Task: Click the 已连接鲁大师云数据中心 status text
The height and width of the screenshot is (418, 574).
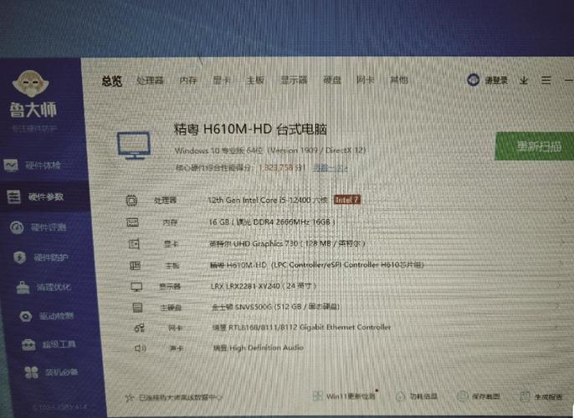Action: click(181, 397)
